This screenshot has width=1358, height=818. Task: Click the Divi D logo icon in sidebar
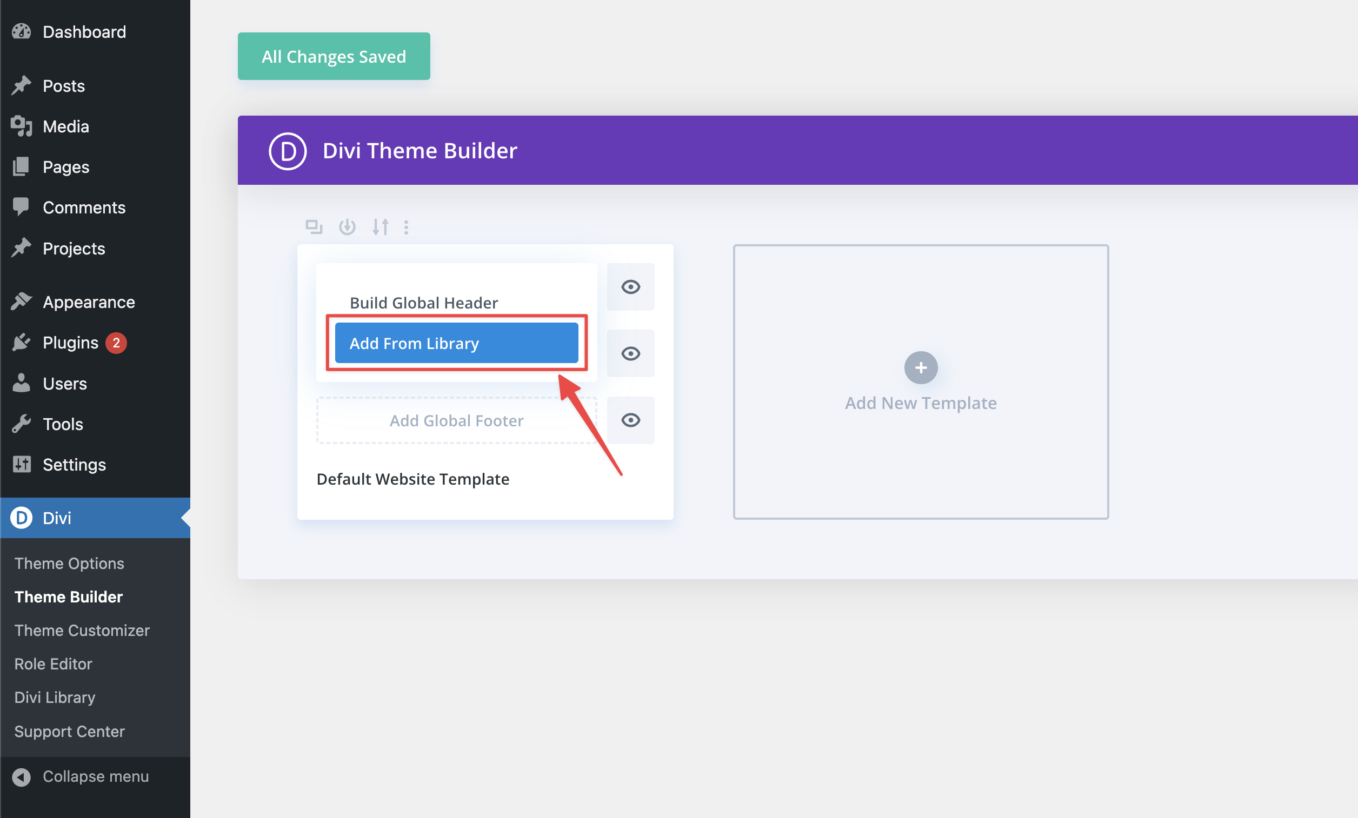coord(22,518)
